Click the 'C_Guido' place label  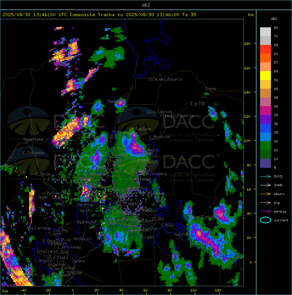tap(43, 174)
